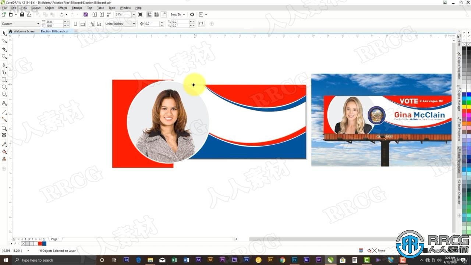
Task: Toggle Treat as filled button
Action: [201, 24]
